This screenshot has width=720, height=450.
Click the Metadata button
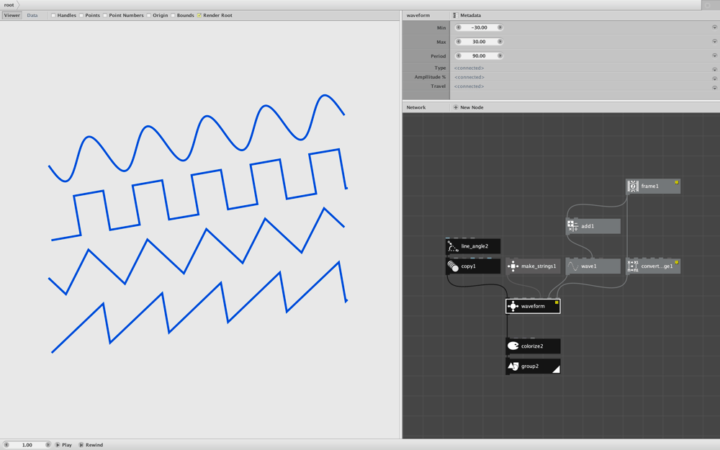coord(467,15)
